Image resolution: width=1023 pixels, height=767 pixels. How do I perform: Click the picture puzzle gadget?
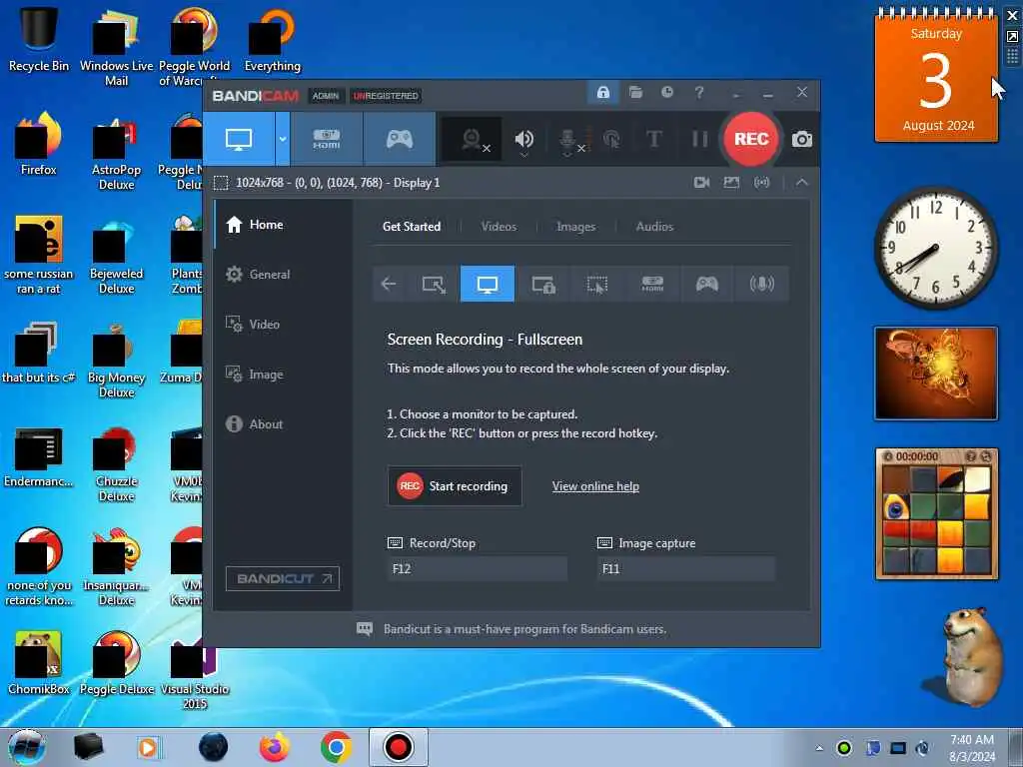pos(936,514)
